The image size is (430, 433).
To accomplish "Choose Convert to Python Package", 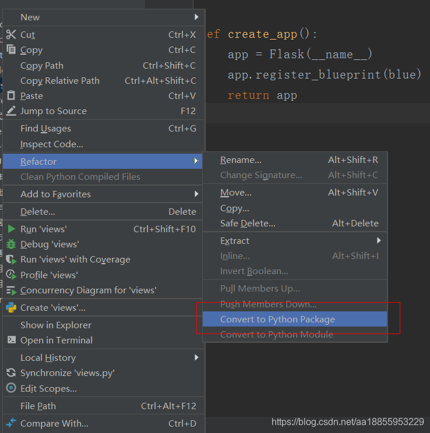I will click(295, 320).
